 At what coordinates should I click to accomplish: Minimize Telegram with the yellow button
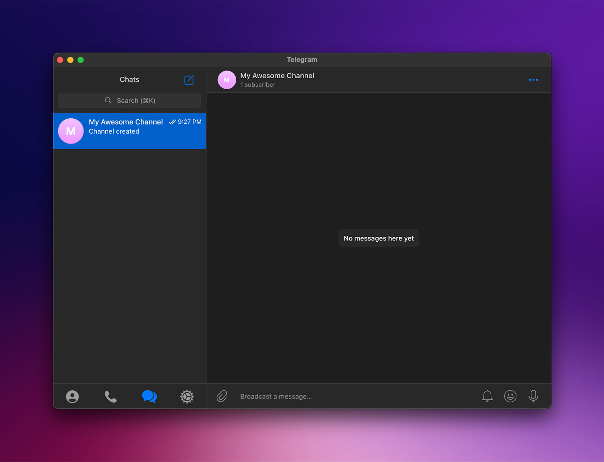(70, 60)
